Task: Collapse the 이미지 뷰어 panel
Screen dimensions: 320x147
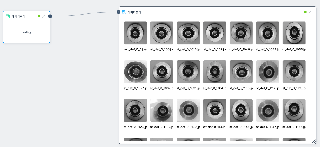Action: tap(310, 12)
